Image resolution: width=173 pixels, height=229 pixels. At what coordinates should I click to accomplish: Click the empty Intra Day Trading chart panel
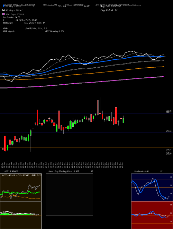click(69, 194)
